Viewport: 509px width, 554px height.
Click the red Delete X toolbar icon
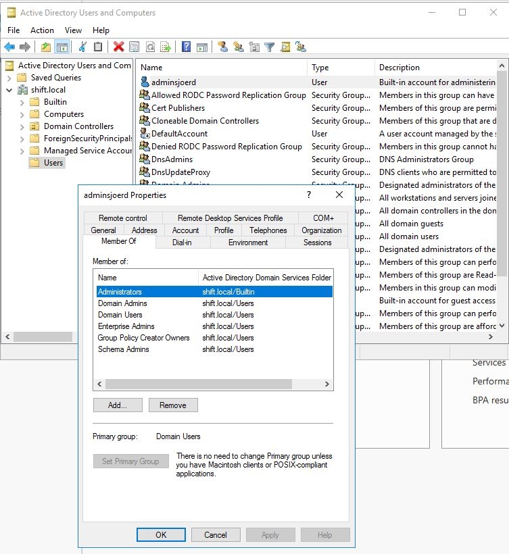click(x=118, y=47)
